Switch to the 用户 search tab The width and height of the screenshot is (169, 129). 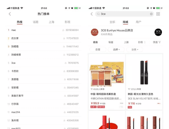coord(138,22)
